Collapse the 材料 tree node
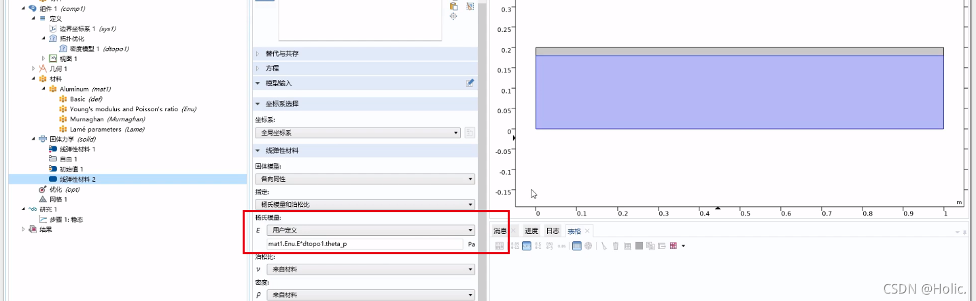 pos(33,79)
